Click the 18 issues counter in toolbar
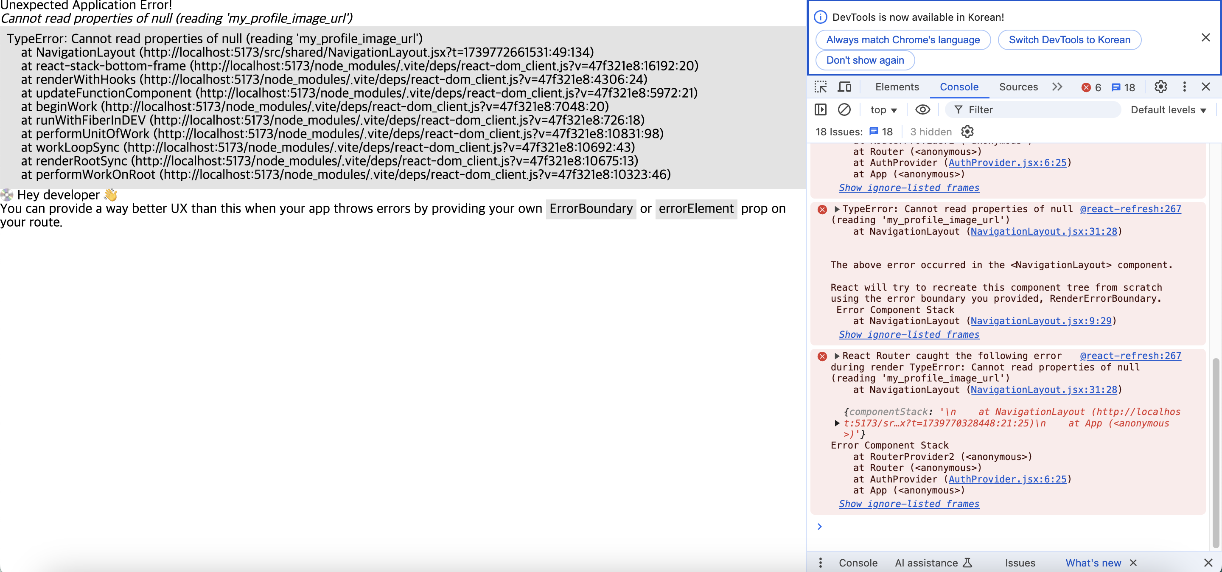 (1124, 87)
